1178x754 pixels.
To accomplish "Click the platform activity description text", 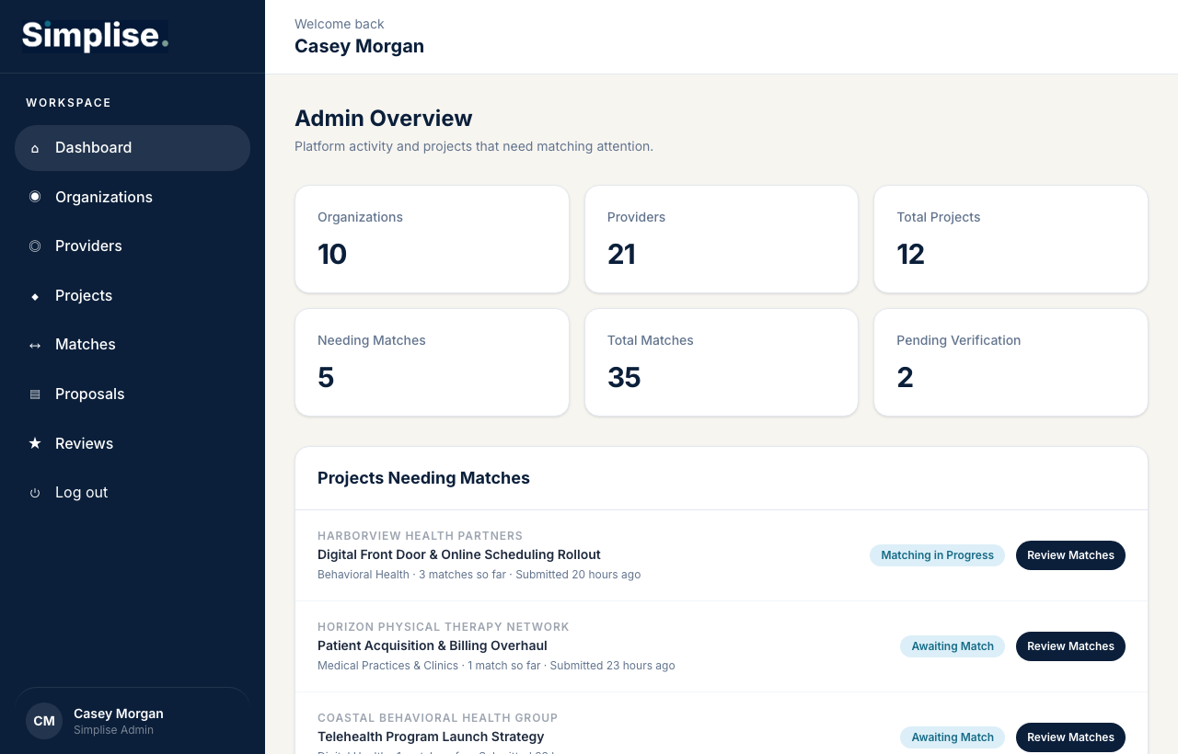I will point(474,146).
